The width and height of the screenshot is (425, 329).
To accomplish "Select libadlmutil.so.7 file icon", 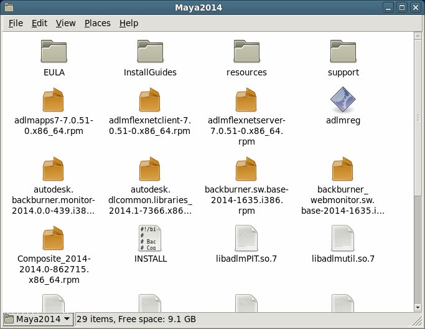I will (343, 238).
